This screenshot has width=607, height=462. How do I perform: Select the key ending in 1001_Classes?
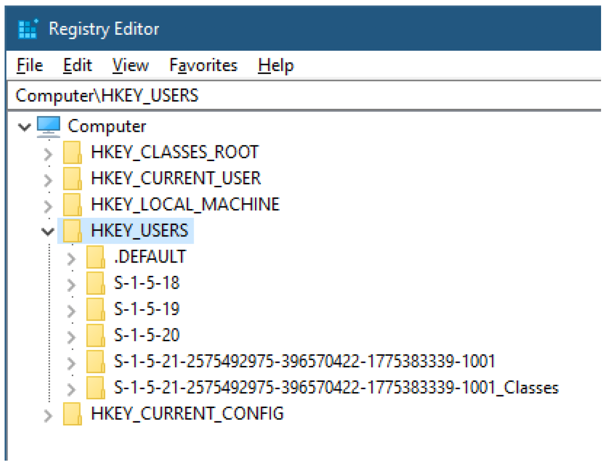[x=336, y=387]
